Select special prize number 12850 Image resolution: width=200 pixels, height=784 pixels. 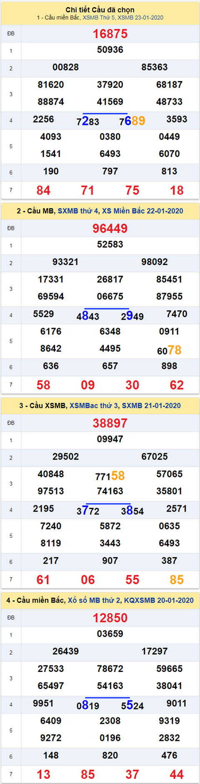pyautogui.click(x=110, y=618)
